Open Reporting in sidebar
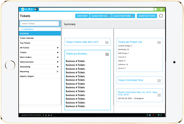The width and height of the screenshot is (184, 124). (40, 71)
